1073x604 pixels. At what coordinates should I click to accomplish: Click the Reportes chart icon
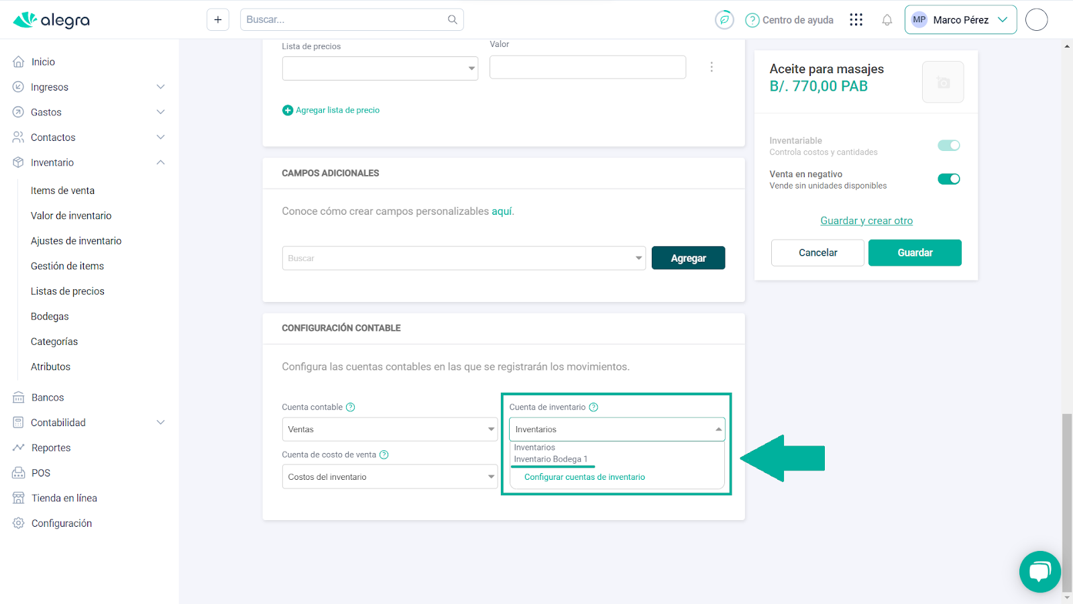point(19,448)
